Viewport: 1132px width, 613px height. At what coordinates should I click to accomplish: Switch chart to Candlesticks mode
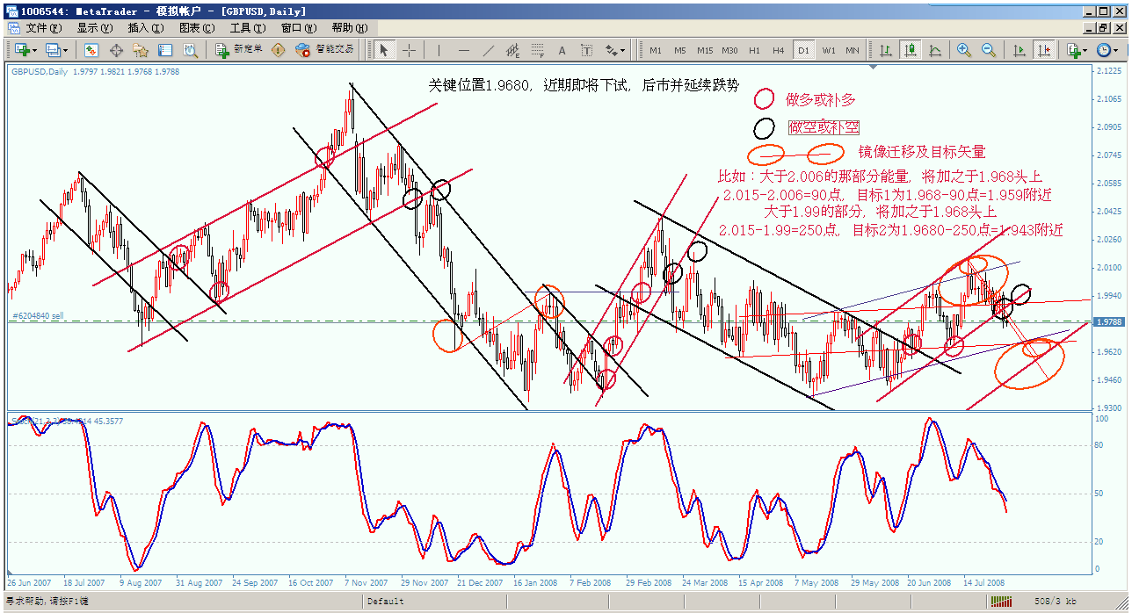pos(911,50)
